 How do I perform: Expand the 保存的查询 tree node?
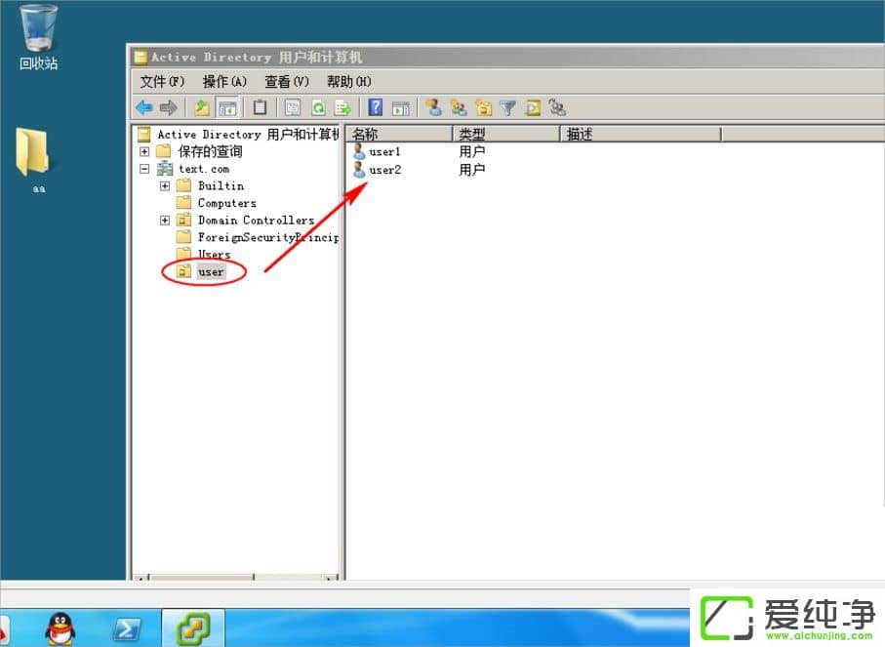pos(144,152)
